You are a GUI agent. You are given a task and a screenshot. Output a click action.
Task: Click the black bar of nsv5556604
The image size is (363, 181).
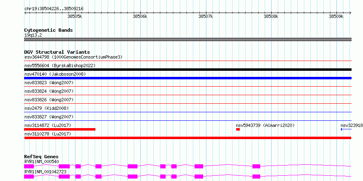188,70
